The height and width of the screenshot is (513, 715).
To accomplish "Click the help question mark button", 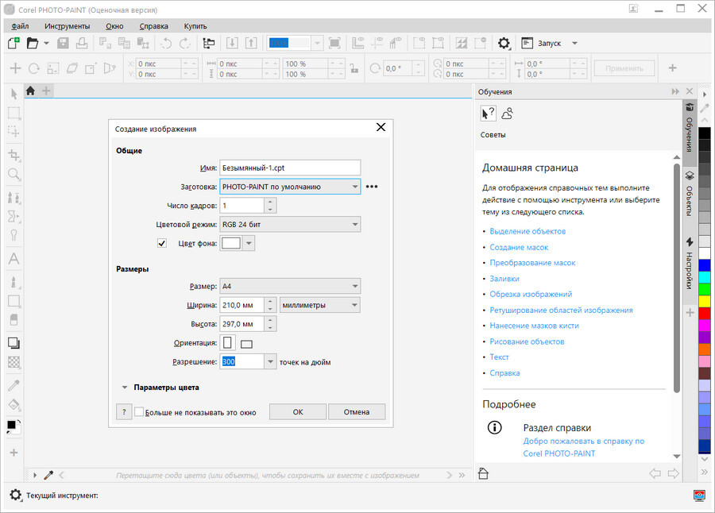I will click(124, 412).
